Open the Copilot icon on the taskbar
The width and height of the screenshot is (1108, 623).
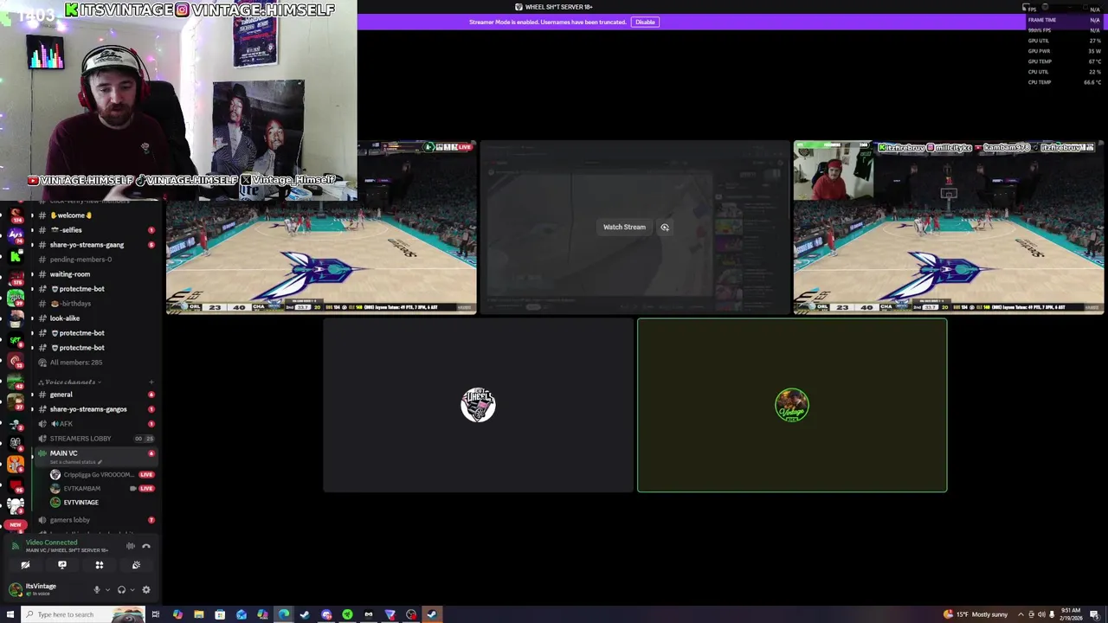coord(177,614)
